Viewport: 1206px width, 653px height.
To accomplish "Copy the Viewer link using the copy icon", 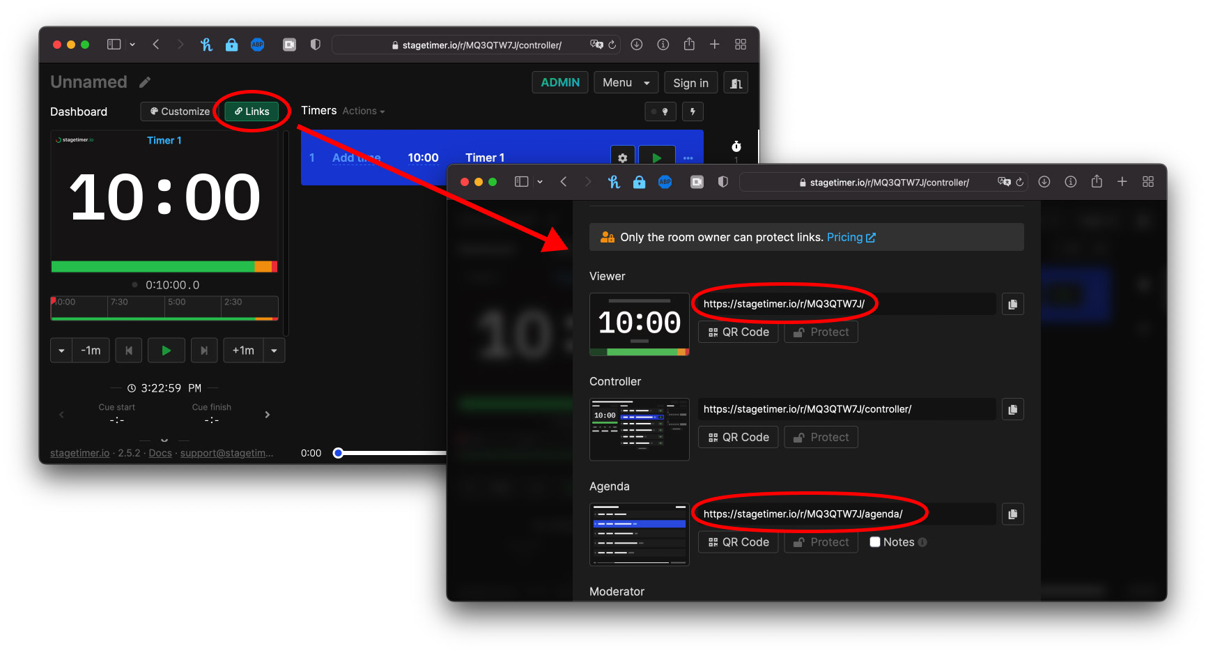I will click(1012, 304).
